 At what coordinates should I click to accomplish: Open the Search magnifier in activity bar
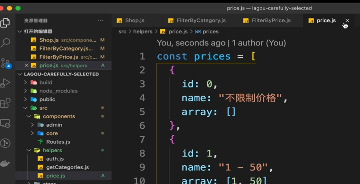point(5,42)
